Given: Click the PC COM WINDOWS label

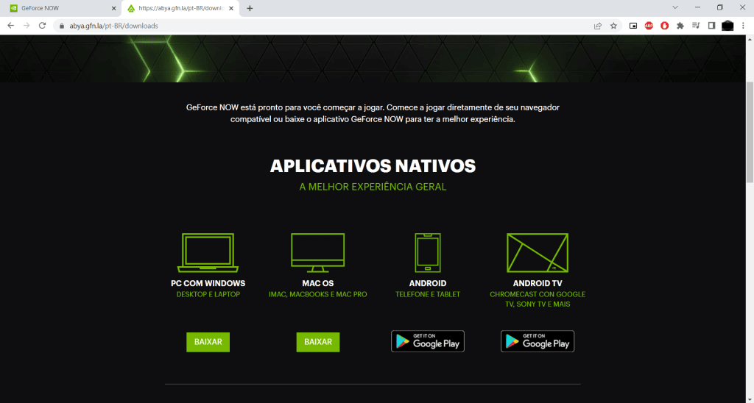Looking at the screenshot, I should coord(208,283).
